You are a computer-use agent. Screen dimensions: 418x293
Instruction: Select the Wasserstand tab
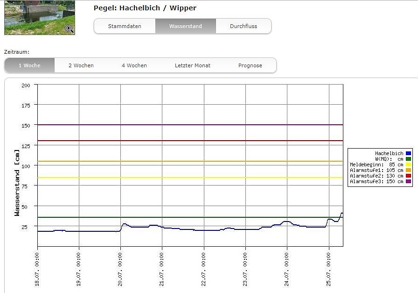[186, 26]
